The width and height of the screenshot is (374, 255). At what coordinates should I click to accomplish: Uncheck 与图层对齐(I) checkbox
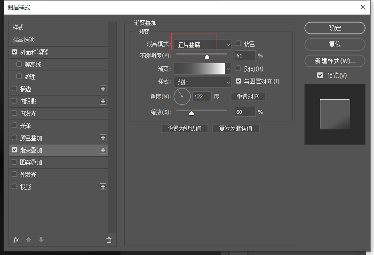[239, 81]
